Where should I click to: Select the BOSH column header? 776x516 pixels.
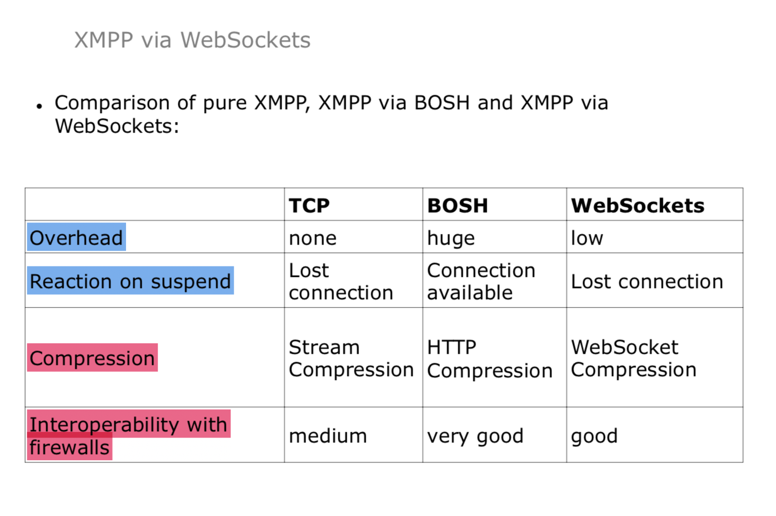pyautogui.click(x=457, y=206)
